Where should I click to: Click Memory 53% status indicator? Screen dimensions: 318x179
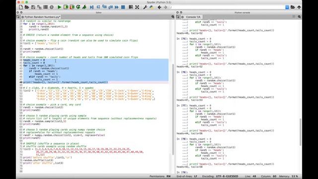pos(288,177)
